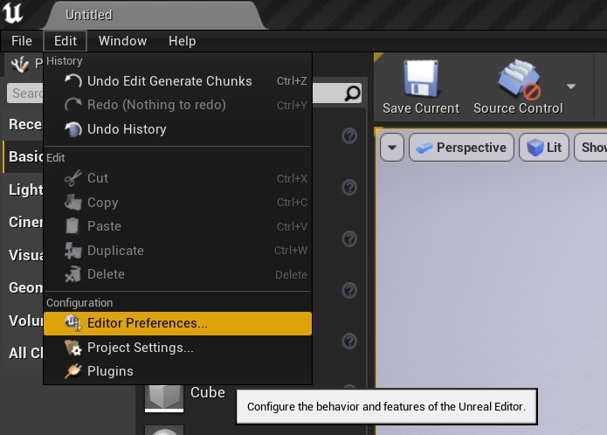Open the Window menu
Image resolution: width=607 pixels, height=435 pixels.
click(x=123, y=41)
